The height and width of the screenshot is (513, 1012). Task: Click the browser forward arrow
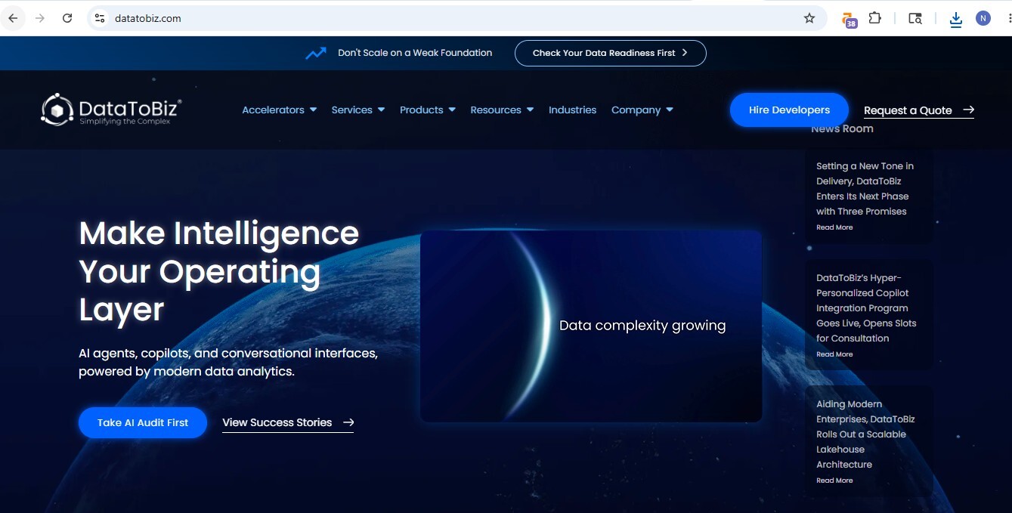coord(40,18)
